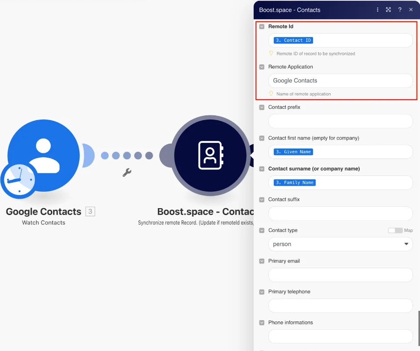The height and width of the screenshot is (351, 420).
Task: Click the Contact prefix input field
Action: (x=340, y=121)
